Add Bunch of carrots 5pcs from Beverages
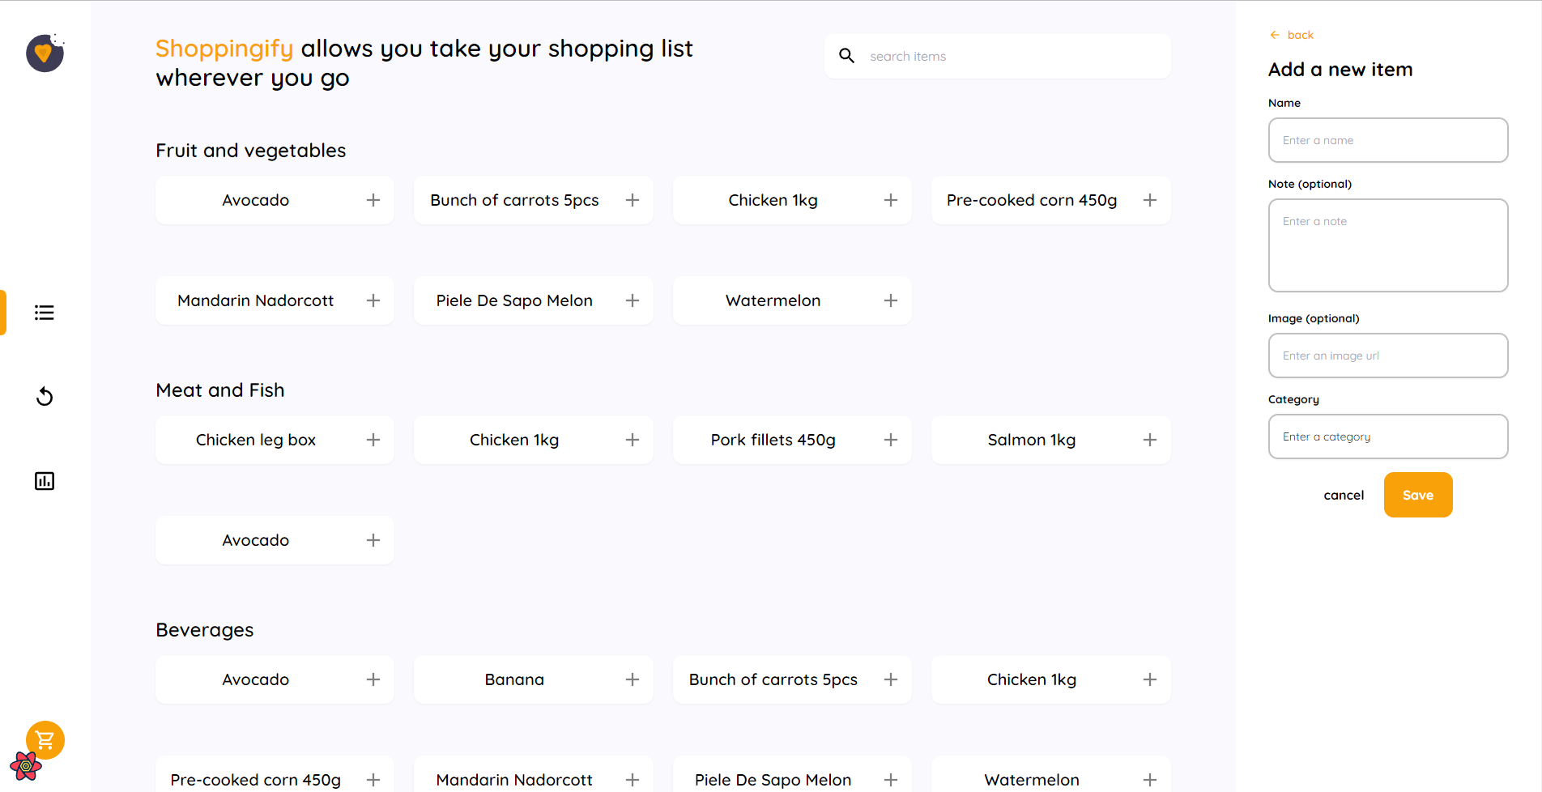This screenshot has width=1542, height=792. [x=891, y=679]
